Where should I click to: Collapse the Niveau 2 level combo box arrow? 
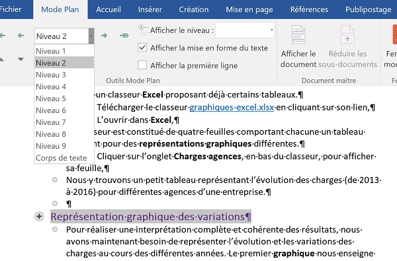(91, 36)
